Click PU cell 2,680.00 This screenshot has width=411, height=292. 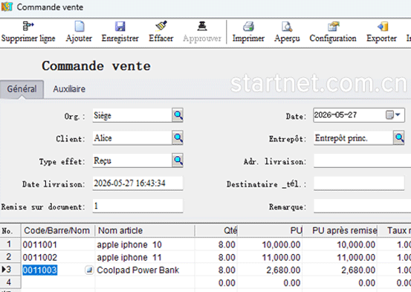271,270
